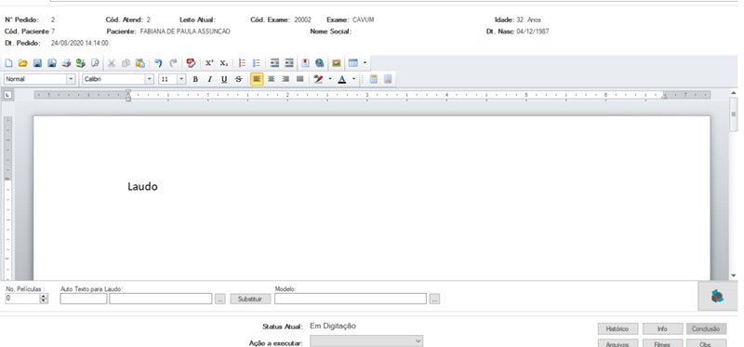Click the blue cube icon button

coord(717,296)
